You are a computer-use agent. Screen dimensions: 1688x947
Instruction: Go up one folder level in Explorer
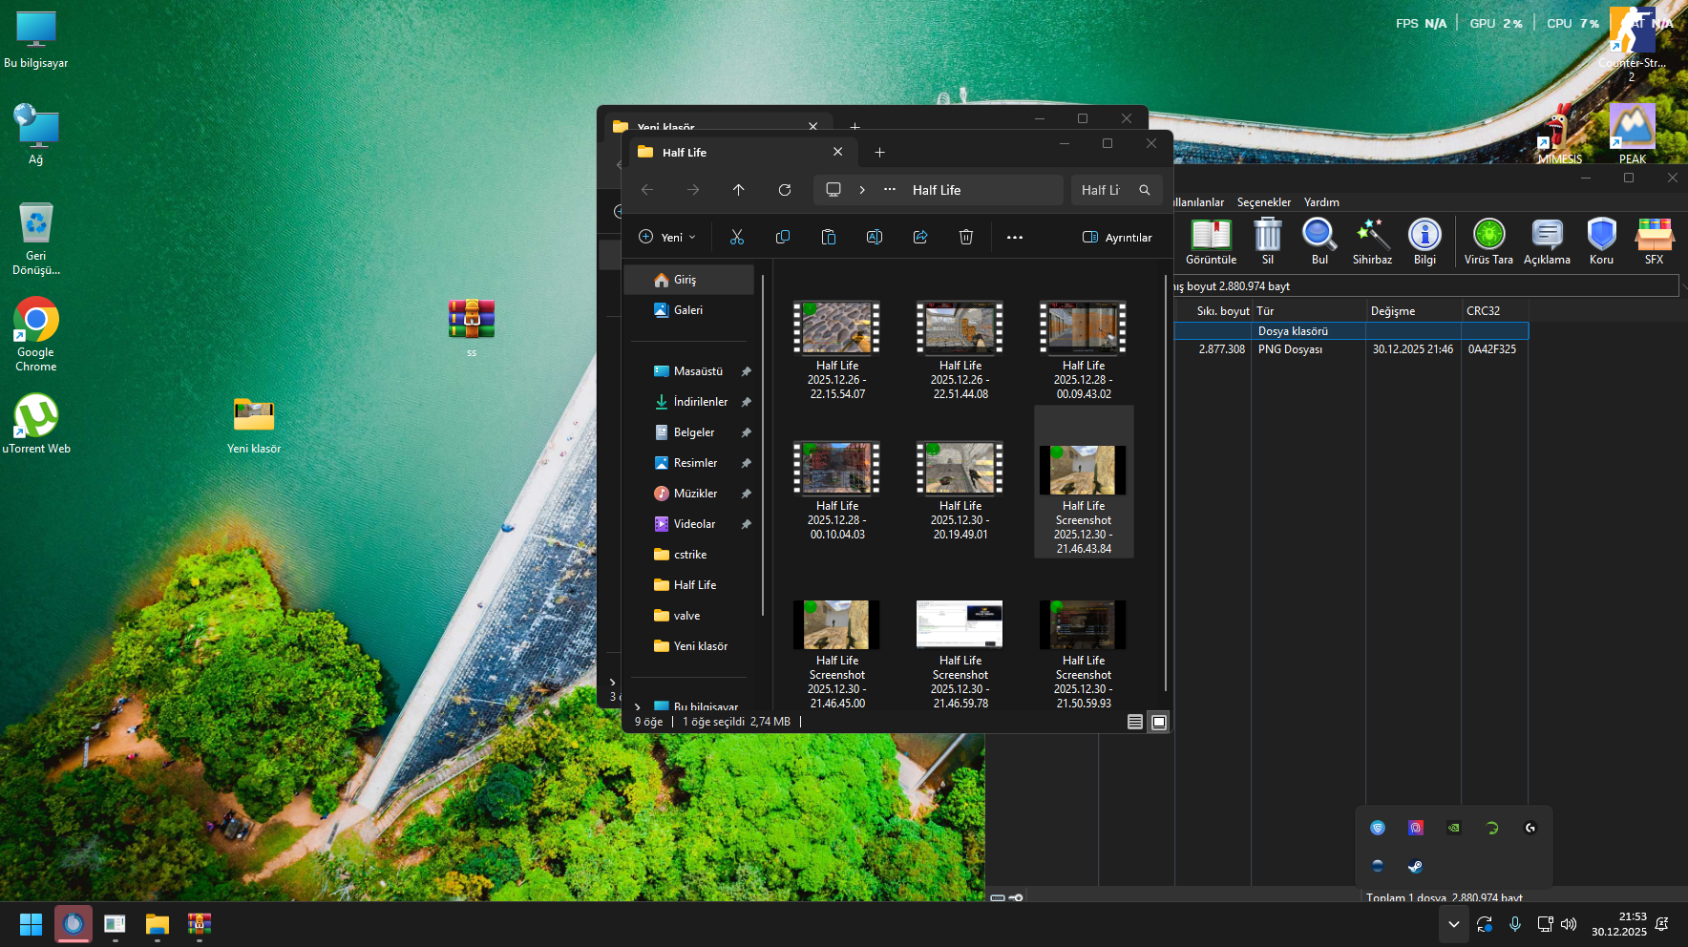[x=739, y=190]
